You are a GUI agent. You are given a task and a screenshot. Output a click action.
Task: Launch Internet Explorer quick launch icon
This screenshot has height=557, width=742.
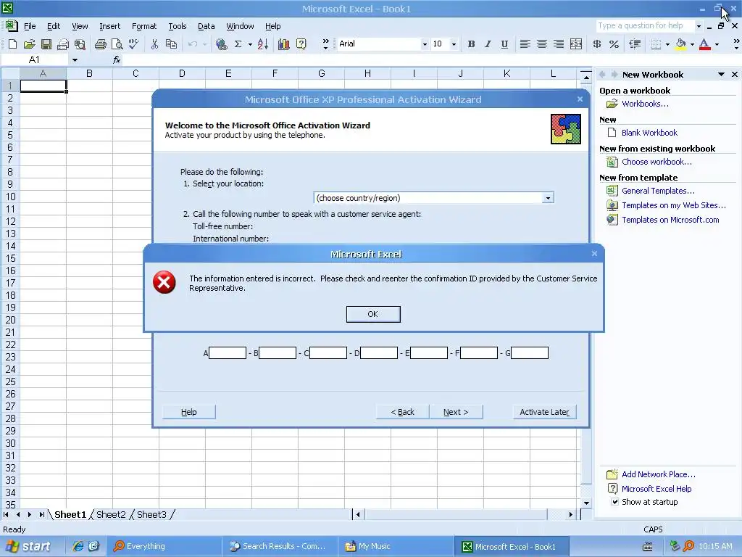point(77,546)
